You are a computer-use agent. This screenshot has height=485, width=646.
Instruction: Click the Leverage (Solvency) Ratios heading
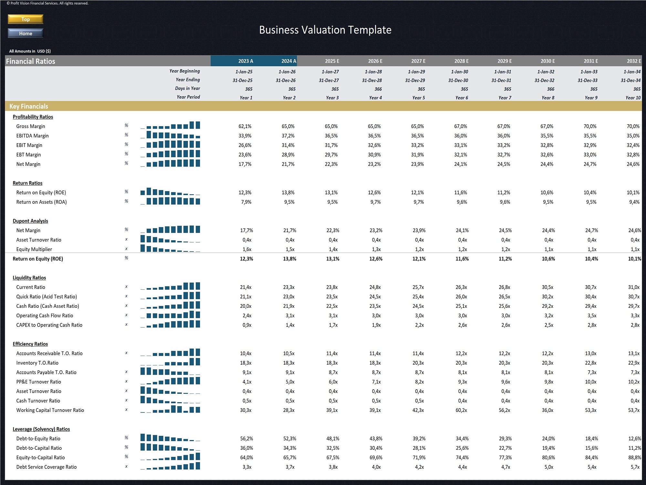41,429
